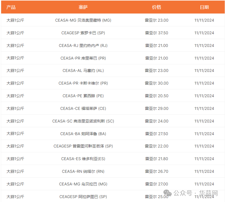The width and height of the screenshot is (225, 202).
Task: Click price 雷亚尔 30.00
Action: [157, 83]
